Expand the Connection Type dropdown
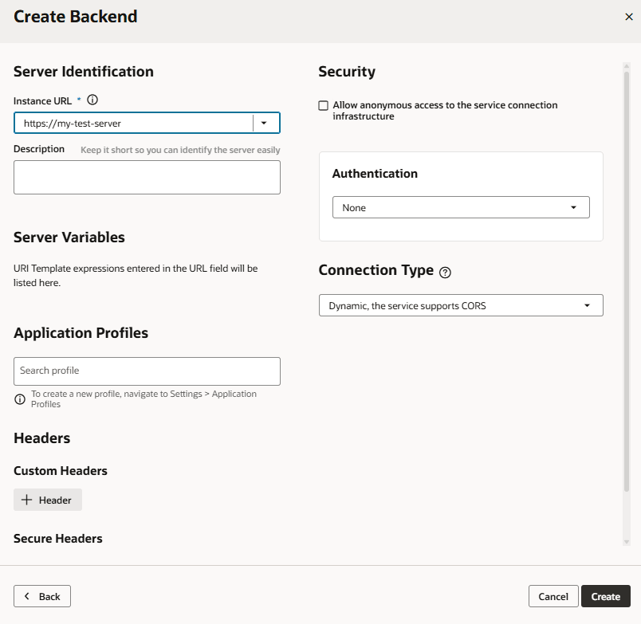 click(x=462, y=304)
